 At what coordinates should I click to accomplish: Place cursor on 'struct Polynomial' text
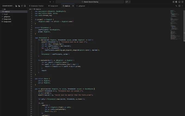pyautogui.click(x=42, y=28)
